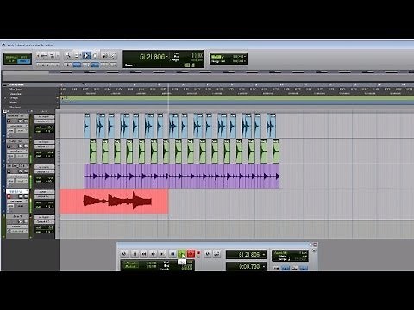Toggle the button below the Pencil tool
This screenshot has width=414, height=310.
113,65
